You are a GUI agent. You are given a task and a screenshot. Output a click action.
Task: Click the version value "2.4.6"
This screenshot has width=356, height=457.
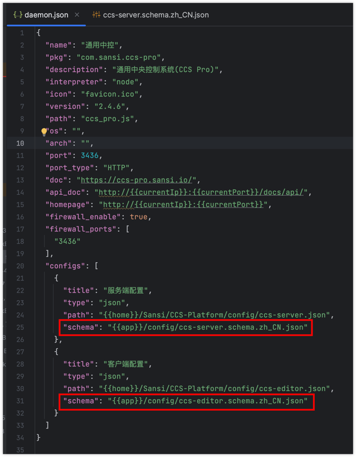(x=110, y=107)
